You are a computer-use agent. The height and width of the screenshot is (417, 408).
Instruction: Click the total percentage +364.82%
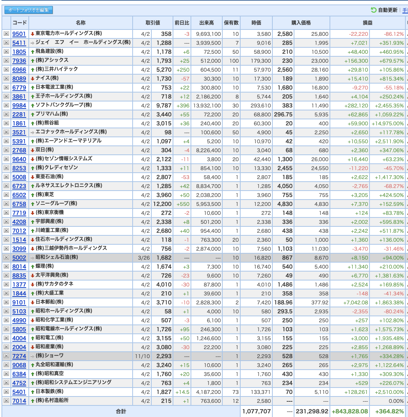389,411
